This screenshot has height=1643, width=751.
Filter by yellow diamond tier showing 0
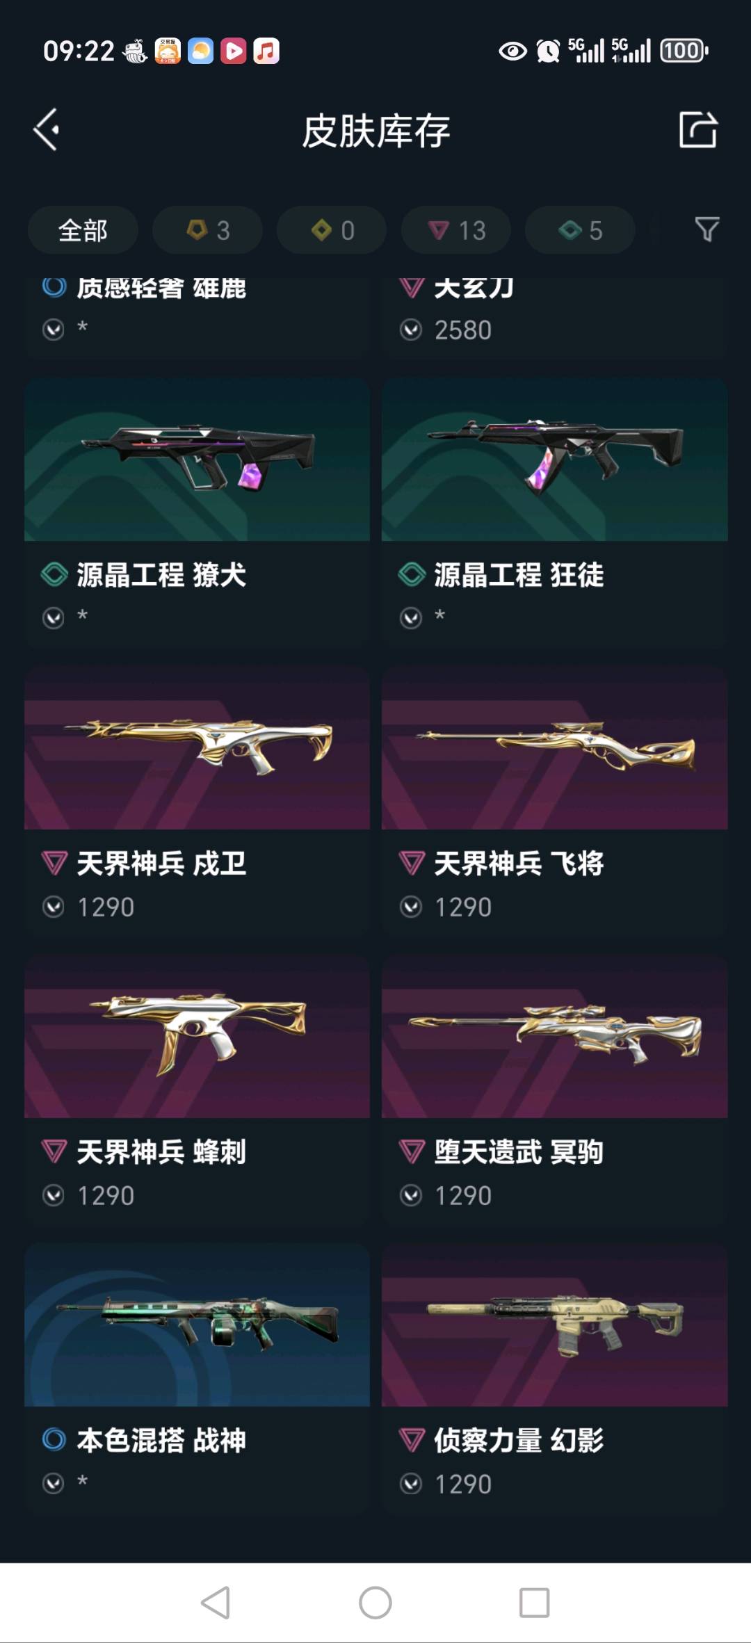click(x=332, y=230)
